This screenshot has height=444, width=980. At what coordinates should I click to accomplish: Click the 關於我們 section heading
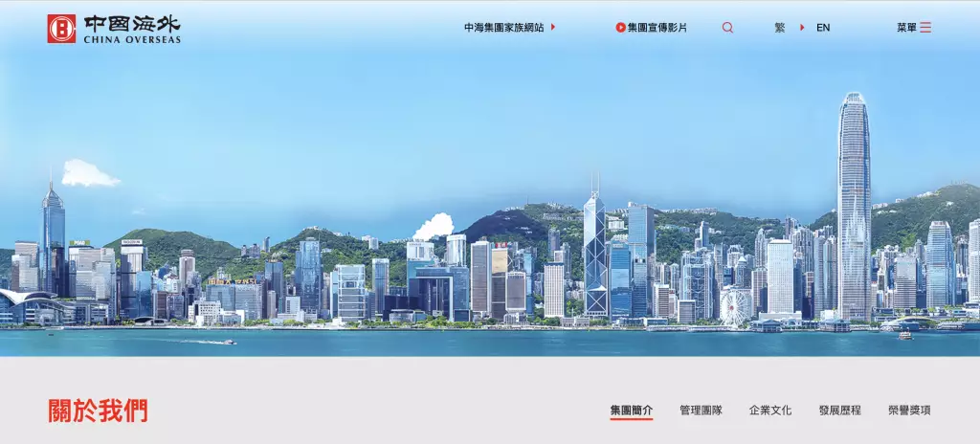click(98, 411)
